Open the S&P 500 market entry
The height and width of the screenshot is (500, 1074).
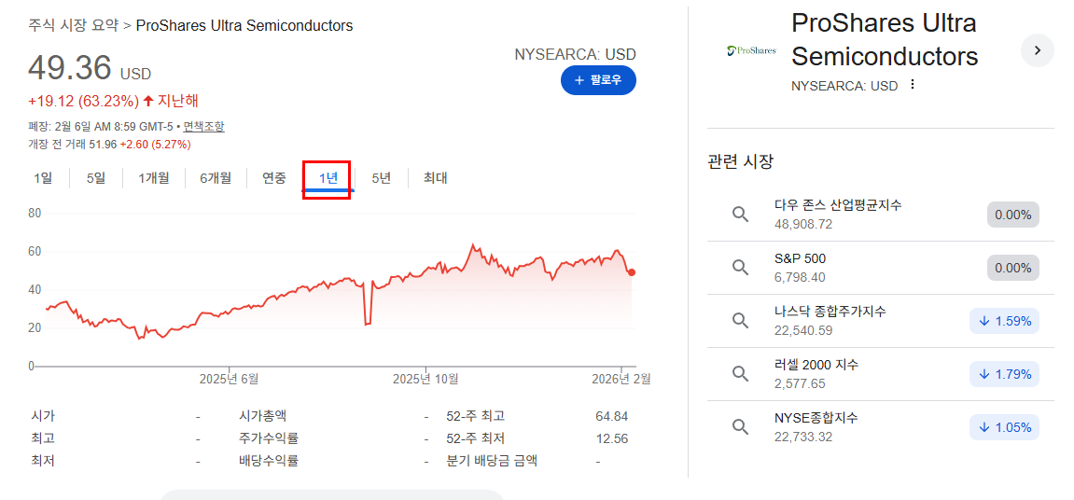click(881, 268)
